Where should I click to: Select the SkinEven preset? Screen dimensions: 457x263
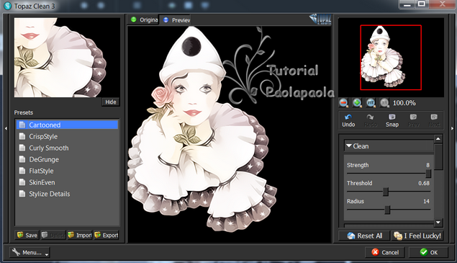click(68, 182)
